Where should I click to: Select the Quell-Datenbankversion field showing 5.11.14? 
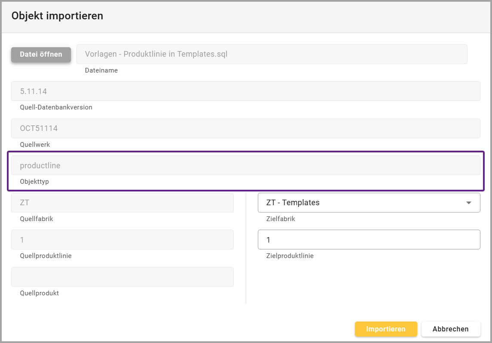245,91
